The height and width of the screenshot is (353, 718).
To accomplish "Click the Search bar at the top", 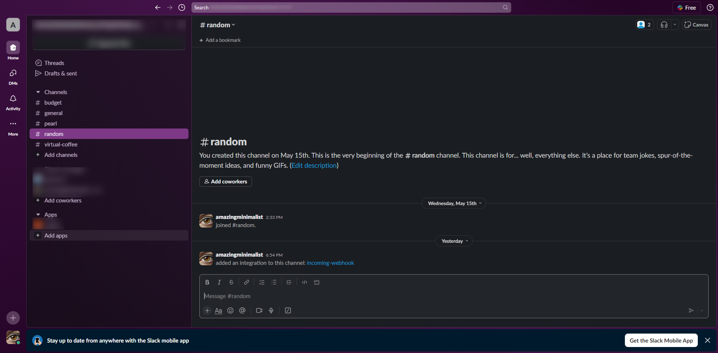I will click(351, 7).
